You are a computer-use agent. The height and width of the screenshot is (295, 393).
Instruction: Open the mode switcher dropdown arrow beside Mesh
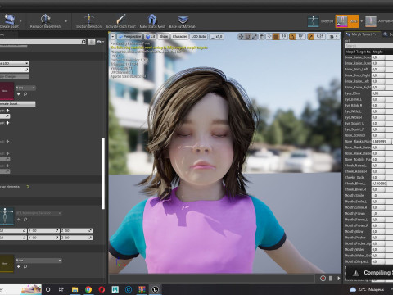tap(362, 21)
